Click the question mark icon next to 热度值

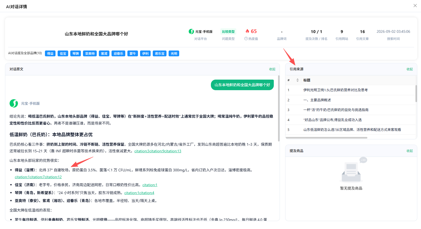[x=246, y=39]
